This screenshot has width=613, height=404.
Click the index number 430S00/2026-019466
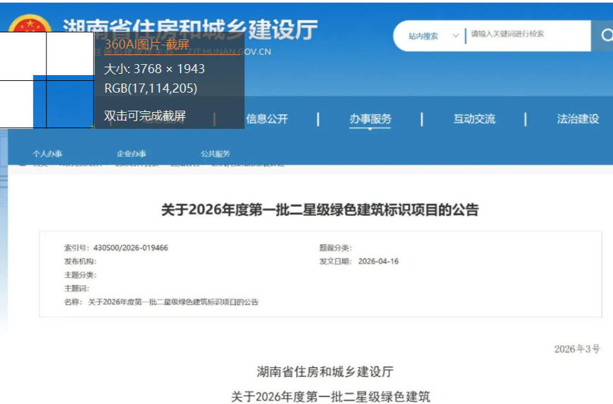[131, 248]
